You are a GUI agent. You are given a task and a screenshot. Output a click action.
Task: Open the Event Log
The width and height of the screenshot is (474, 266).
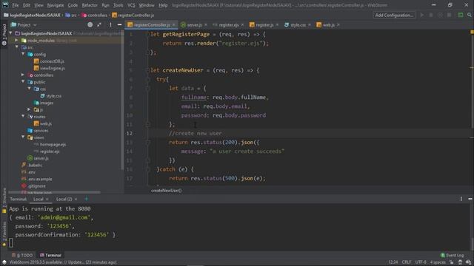452,256
